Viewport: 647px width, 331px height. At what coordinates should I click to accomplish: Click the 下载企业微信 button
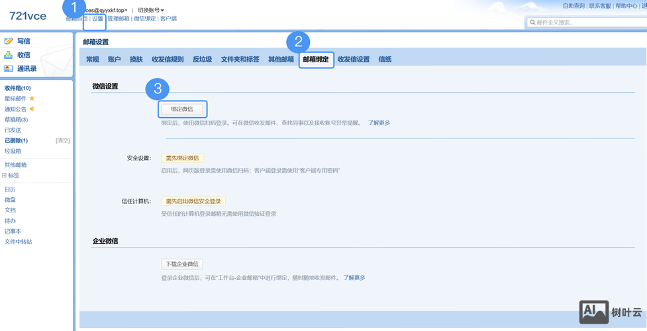[x=182, y=264]
